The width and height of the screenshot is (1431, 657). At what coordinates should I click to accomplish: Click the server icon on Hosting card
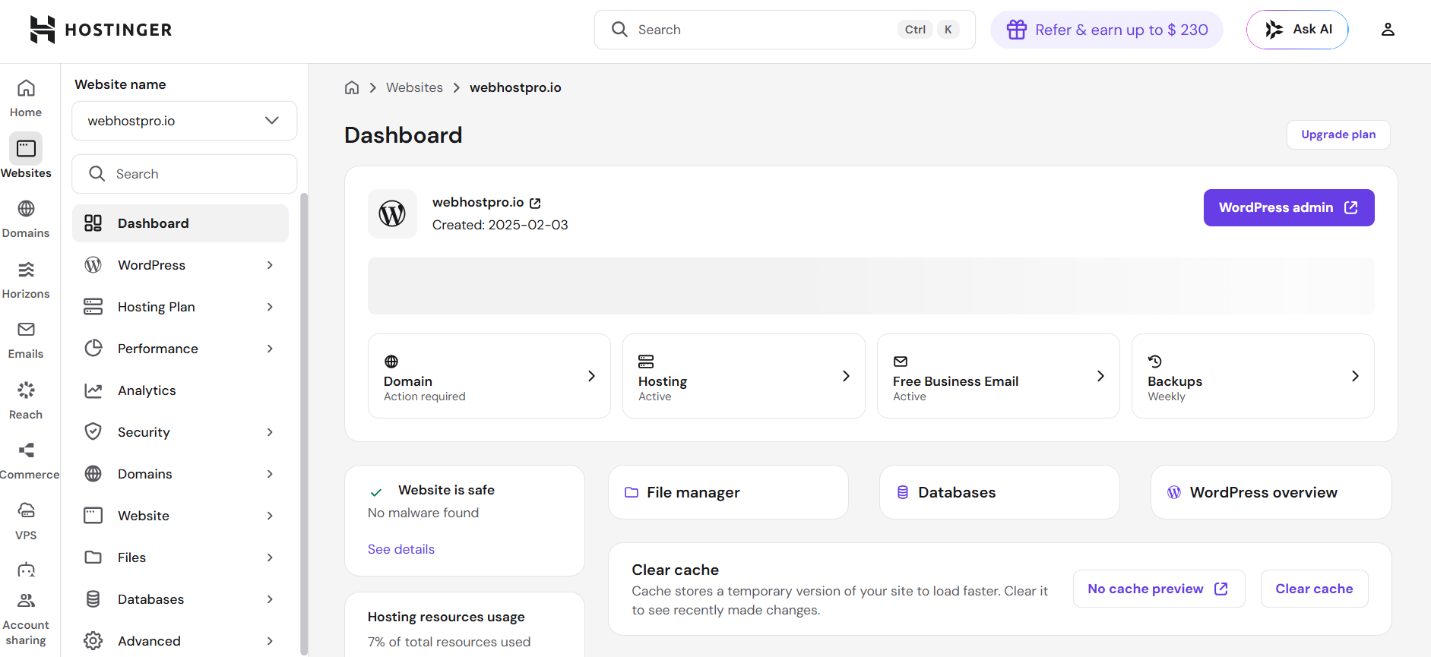click(x=646, y=362)
